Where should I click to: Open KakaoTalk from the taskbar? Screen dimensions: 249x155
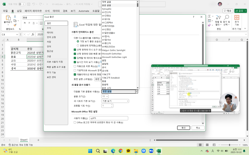[x=128, y=151]
